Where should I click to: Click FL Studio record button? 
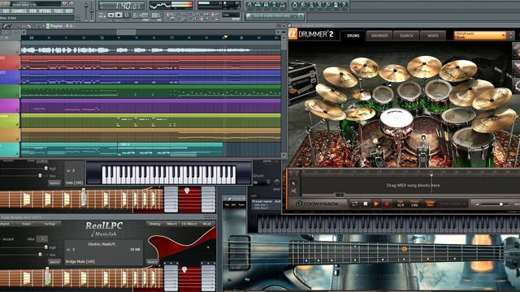127,15
